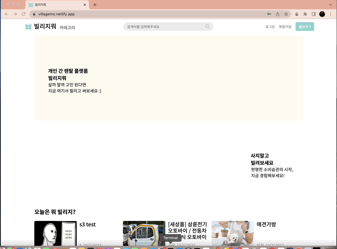Click the search magnifier icon
This screenshot has height=249, width=337.
[x=207, y=26]
